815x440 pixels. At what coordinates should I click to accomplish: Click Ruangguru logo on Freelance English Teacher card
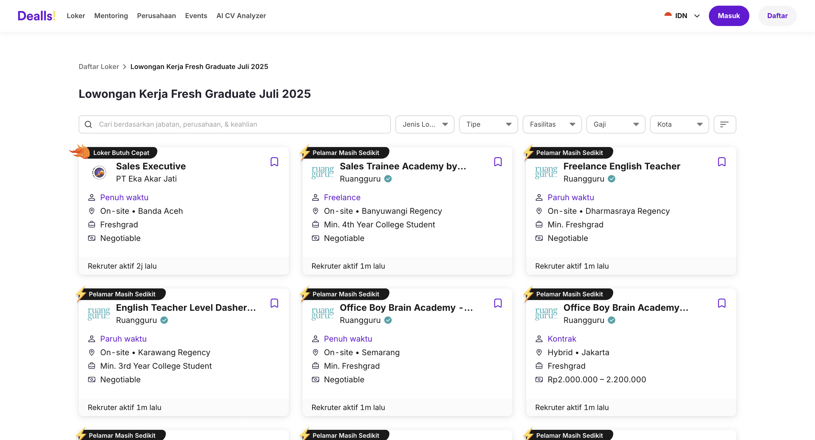coord(546,172)
